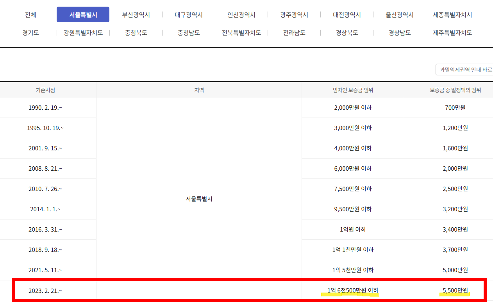This screenshot has height=305, width=493.
Task: Click the 1억 5천만원 이하 cell
Action: (x=353, y=270)
